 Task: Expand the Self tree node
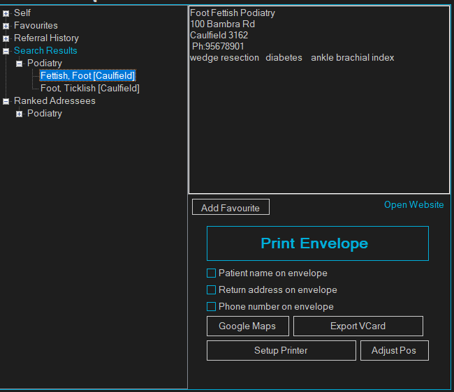tap(6, 13)
